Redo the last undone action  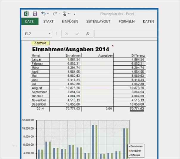tap(55, 14)
